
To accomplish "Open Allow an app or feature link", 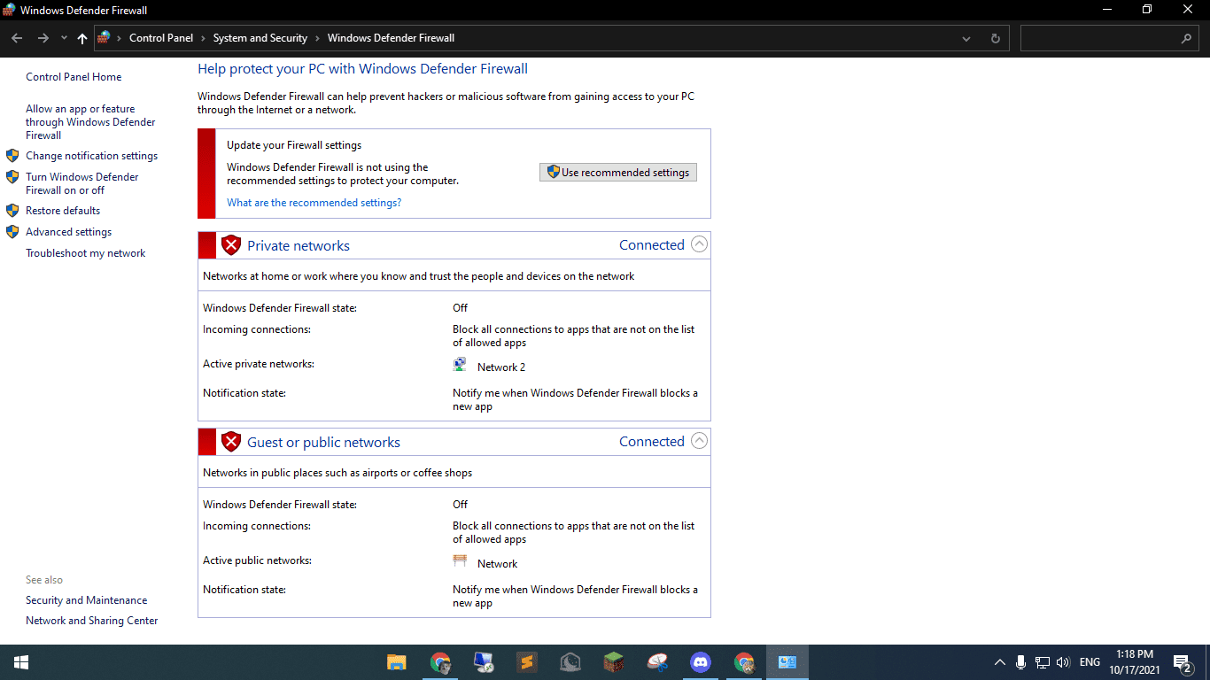I will (x=90, y=122).
